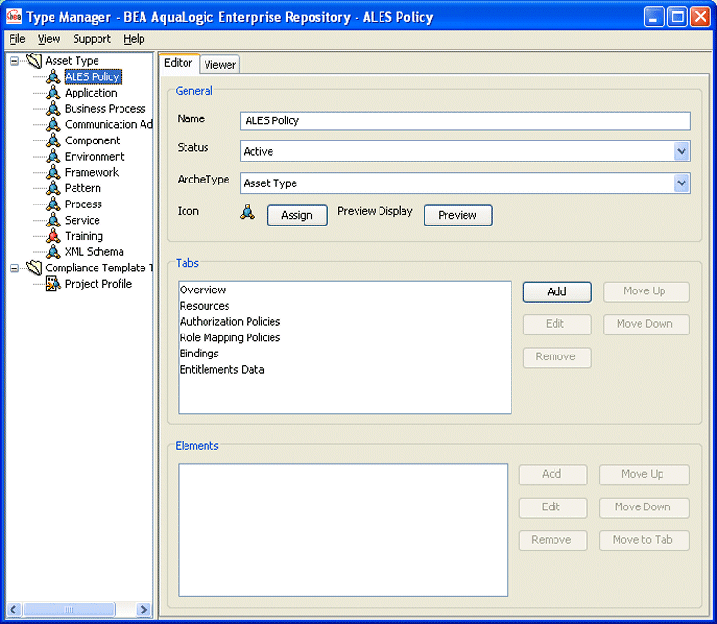Image resolution: width=717 pixels, height=624 pixels.
Task: Click the ALES Policy asset type icon in tree
Action: (x=54, y=76)
